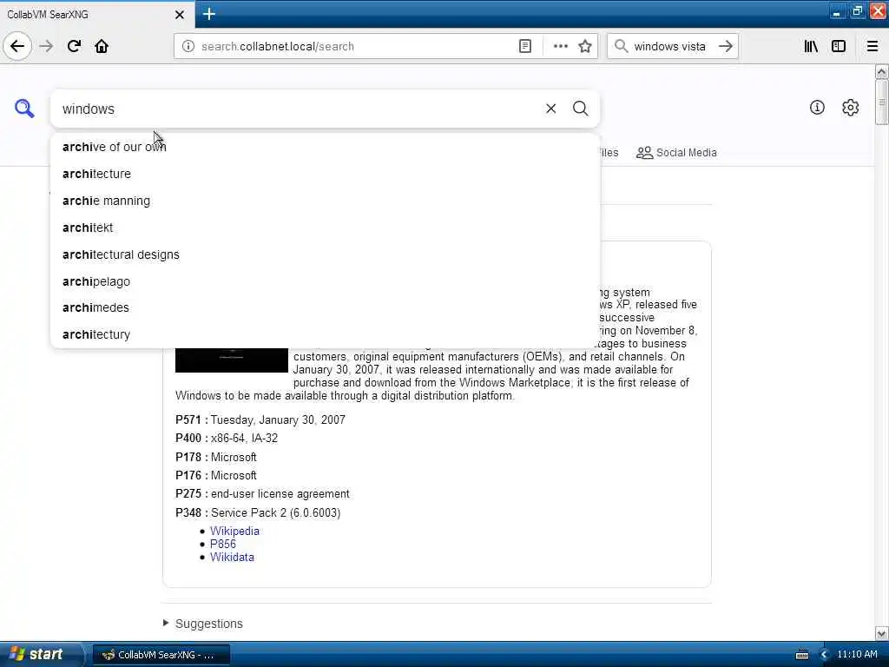Open the Firefox hamburger menu

[872, 46]
